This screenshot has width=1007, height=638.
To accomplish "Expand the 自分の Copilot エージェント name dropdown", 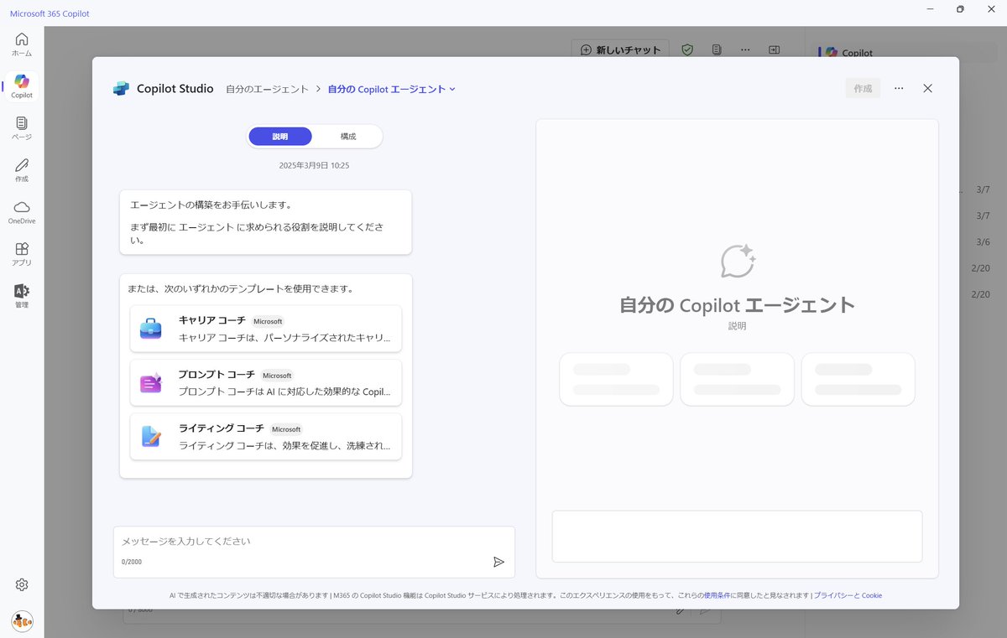I will 453,89.
